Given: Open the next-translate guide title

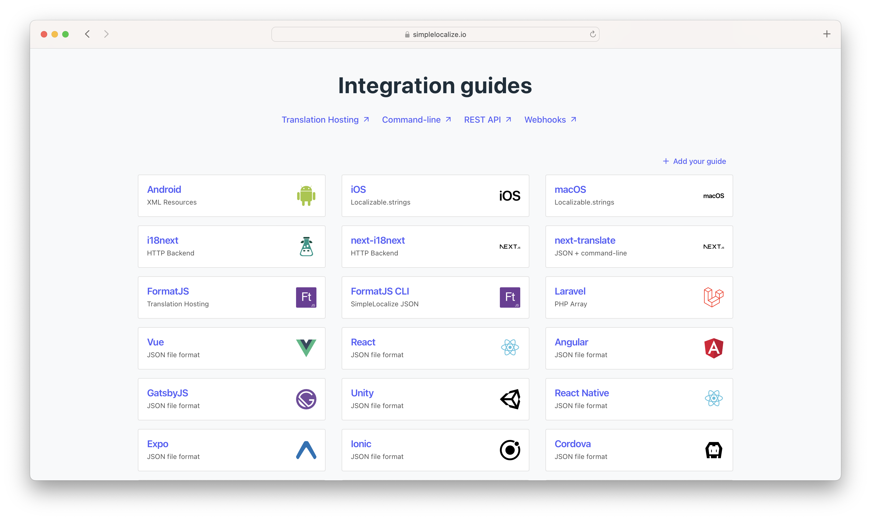Looking at the screenshot, I should [585, 240].
